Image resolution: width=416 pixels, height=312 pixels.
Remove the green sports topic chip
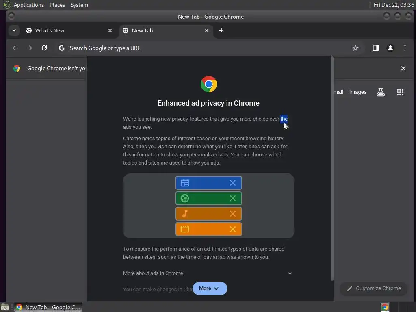click(x=233, y=198)
